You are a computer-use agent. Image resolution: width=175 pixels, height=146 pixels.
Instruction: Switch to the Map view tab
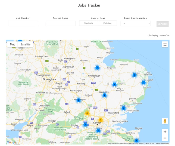tap(12, 44)
